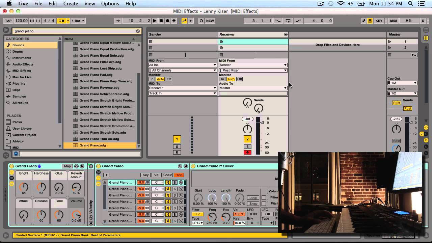Screen dimensions: 432x243
Task: Solo the Receiver track
Action: tap(247, 147)
